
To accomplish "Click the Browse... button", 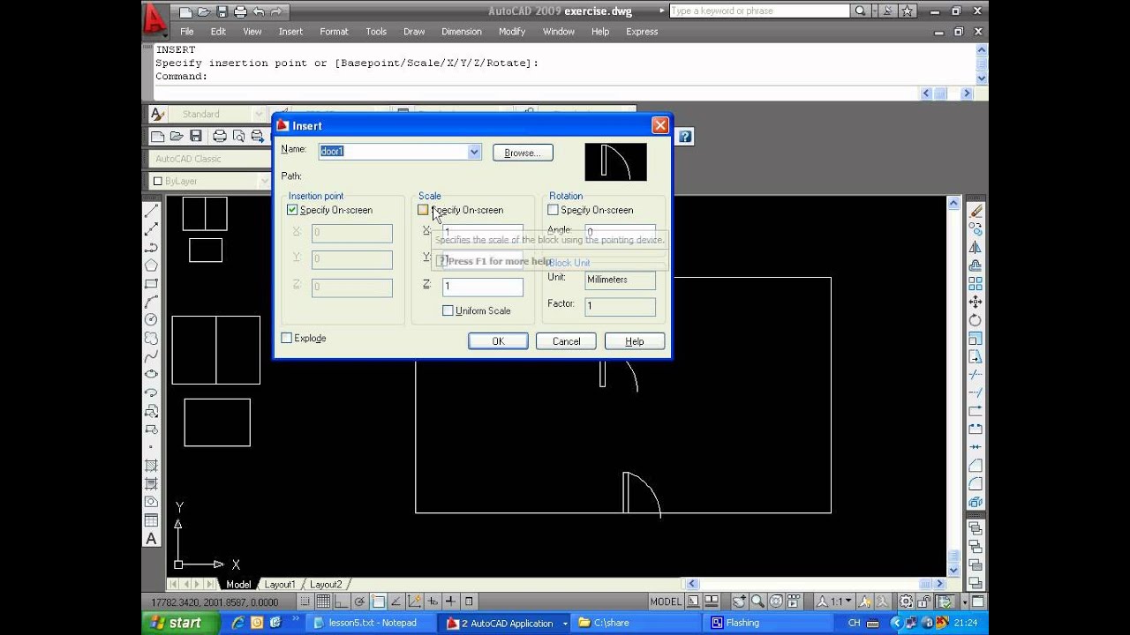I will 523,153.
